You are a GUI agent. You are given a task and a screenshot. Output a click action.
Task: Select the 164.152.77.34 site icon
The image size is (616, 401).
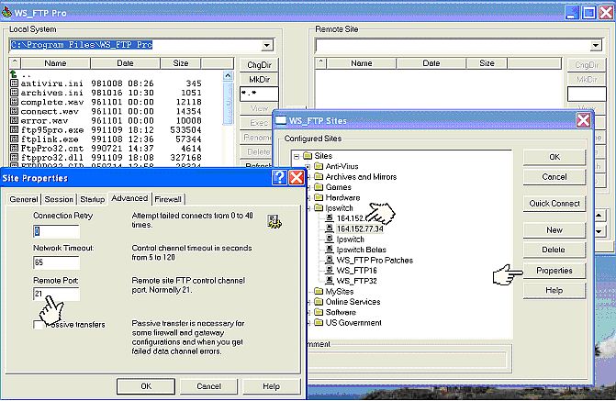330,228
